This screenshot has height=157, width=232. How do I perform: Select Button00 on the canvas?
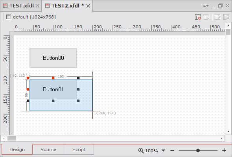(x=53, y=58)
